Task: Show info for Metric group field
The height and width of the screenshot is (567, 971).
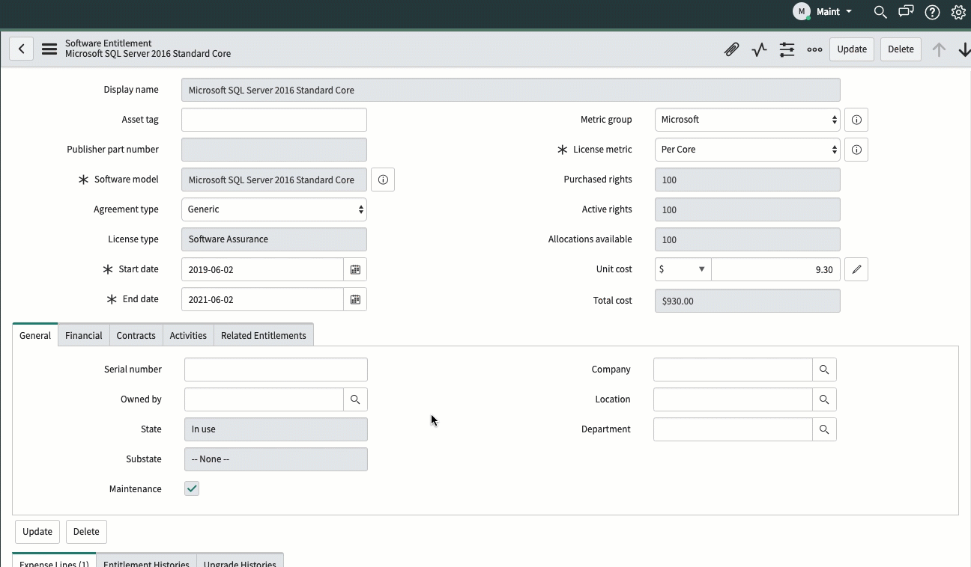Action: pyautogui.click(x=856, y=120)
